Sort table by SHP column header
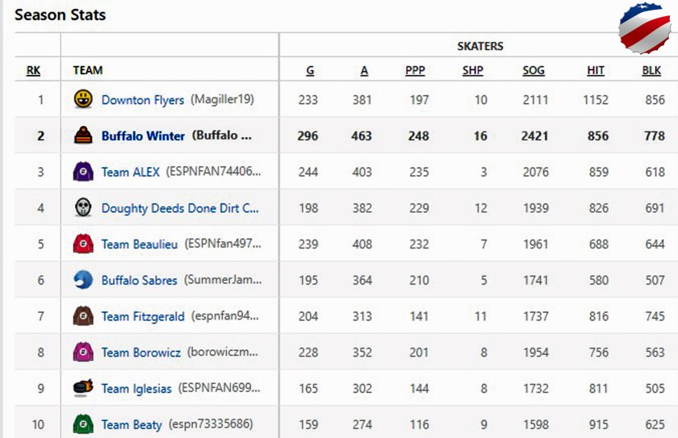The height and width of the screenshot is (438, 678). (x=473, y=70)
